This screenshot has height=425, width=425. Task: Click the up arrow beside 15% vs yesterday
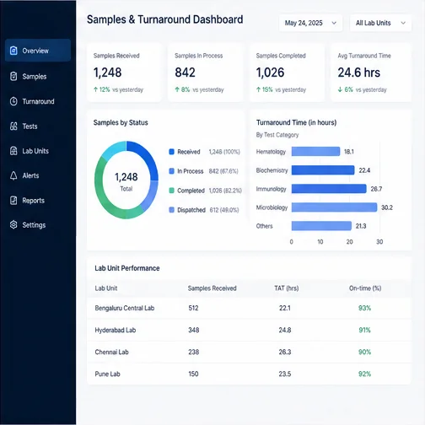tap(258, 89)
